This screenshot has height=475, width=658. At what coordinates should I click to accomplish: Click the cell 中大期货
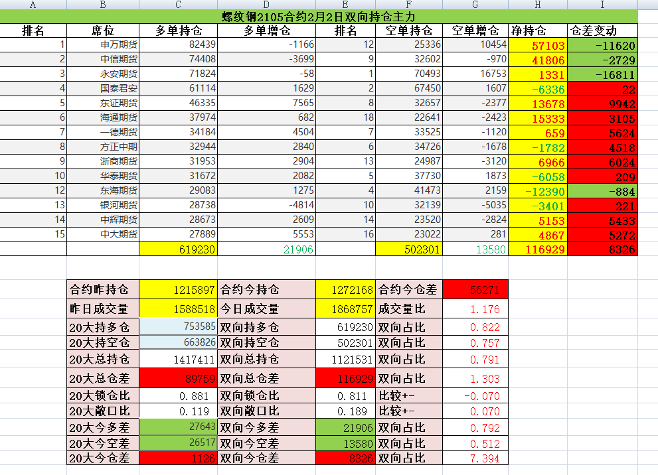coord(103,234)
